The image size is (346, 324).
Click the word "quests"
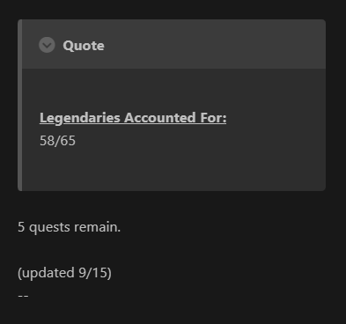click(x=49, y=227)
